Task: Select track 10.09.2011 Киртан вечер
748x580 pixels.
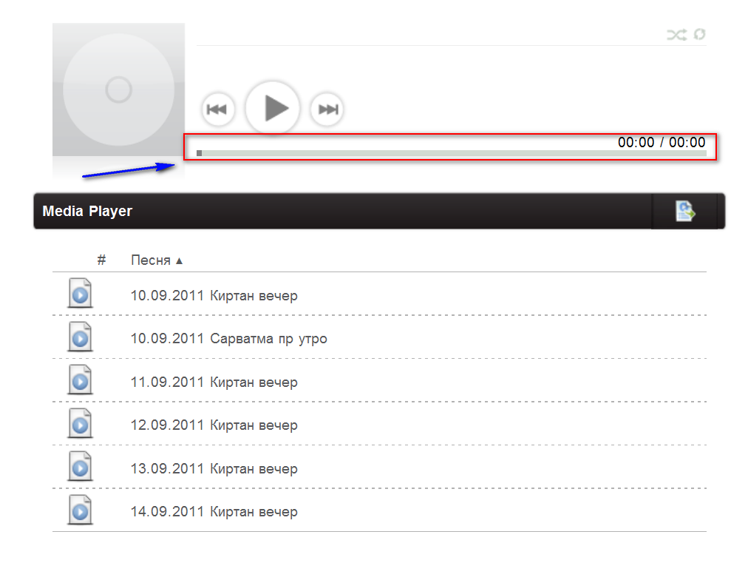Action: tap(214, 295)
